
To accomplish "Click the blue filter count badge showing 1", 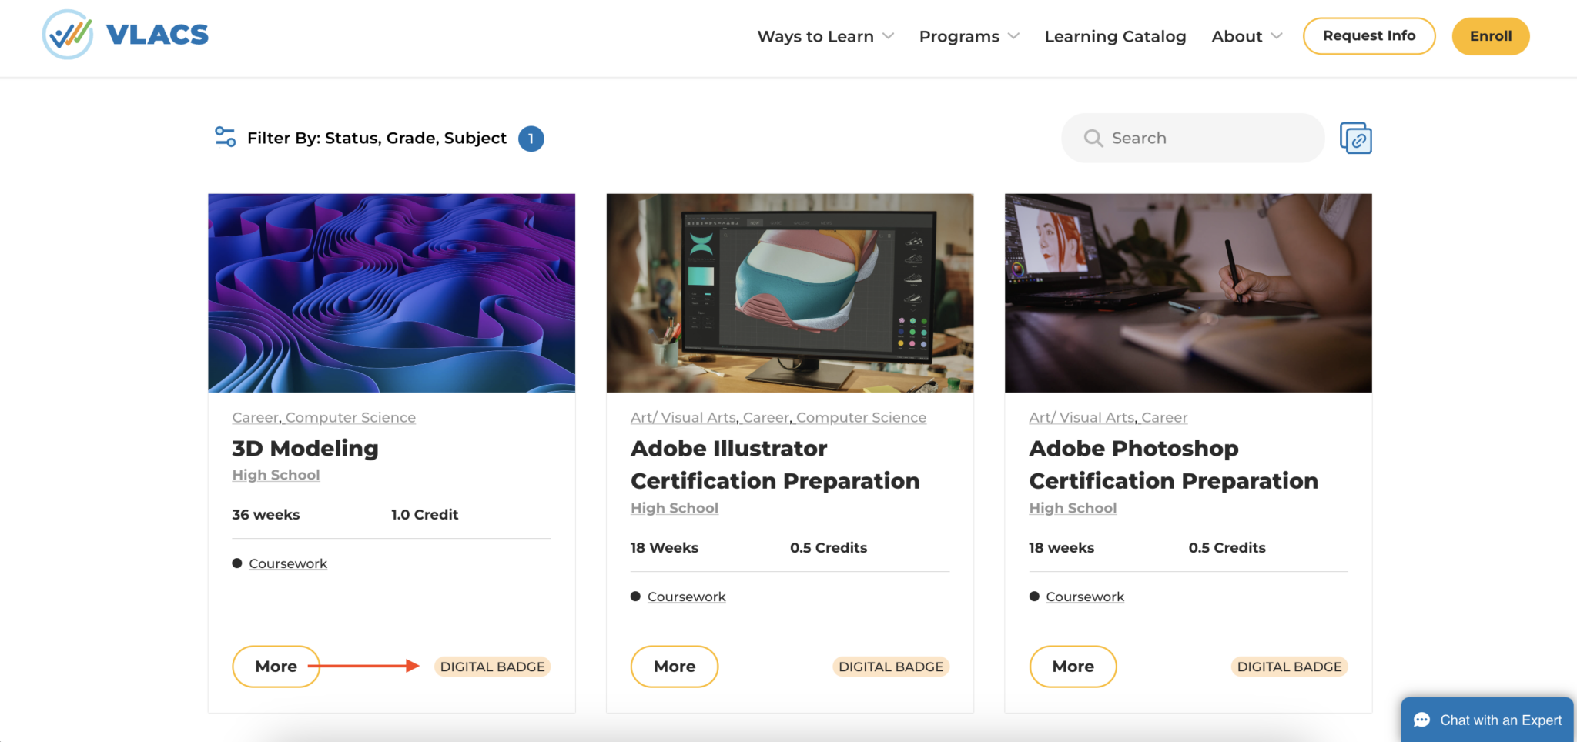I will click(x=530, y=139).
